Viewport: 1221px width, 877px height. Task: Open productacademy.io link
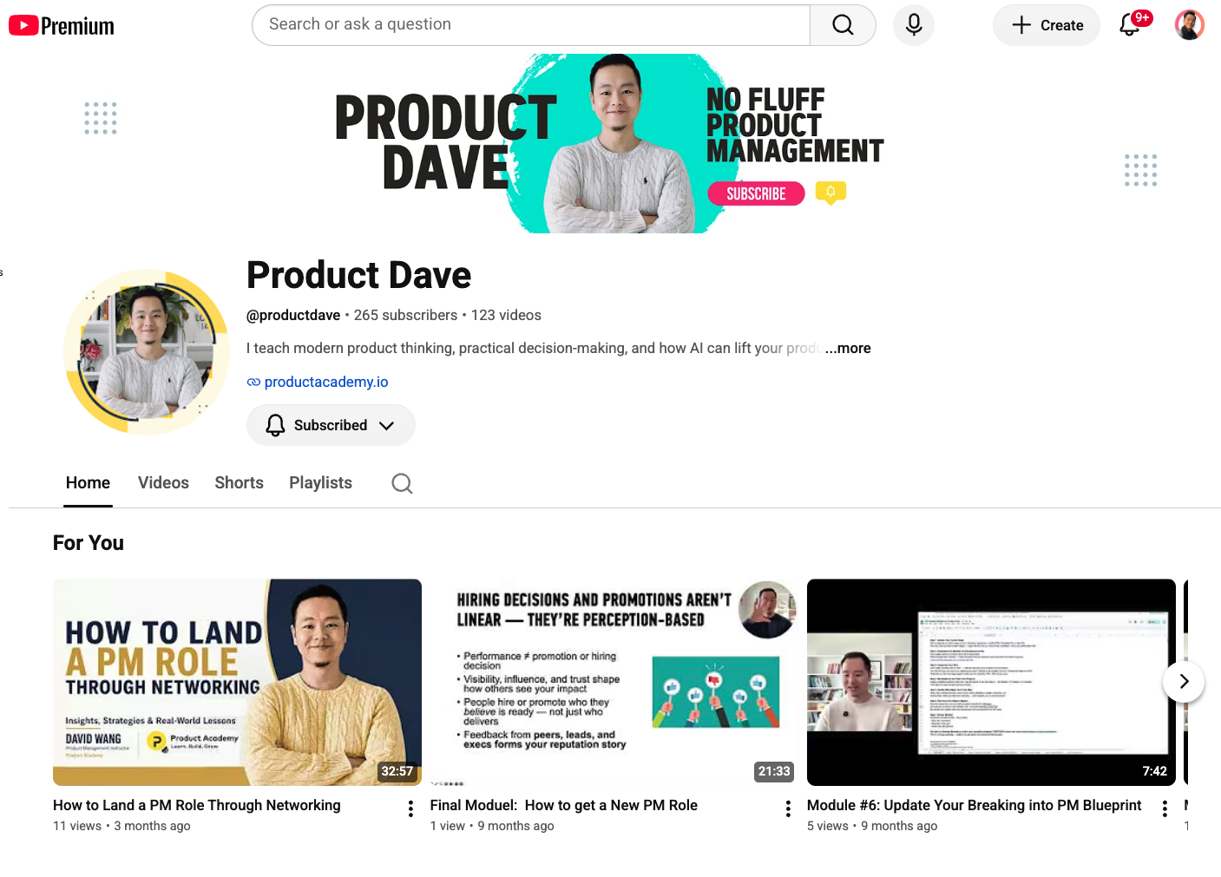click(325, 382)
